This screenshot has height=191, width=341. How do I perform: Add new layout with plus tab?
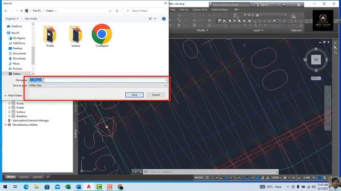pyautogui.click(x=48, y=177)
